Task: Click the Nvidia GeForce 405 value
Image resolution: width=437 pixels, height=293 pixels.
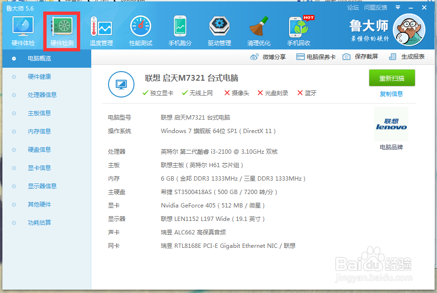Action: pos(213,206)
